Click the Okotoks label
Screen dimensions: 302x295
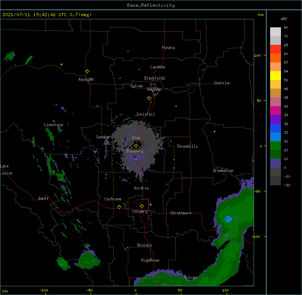point(144,245)
